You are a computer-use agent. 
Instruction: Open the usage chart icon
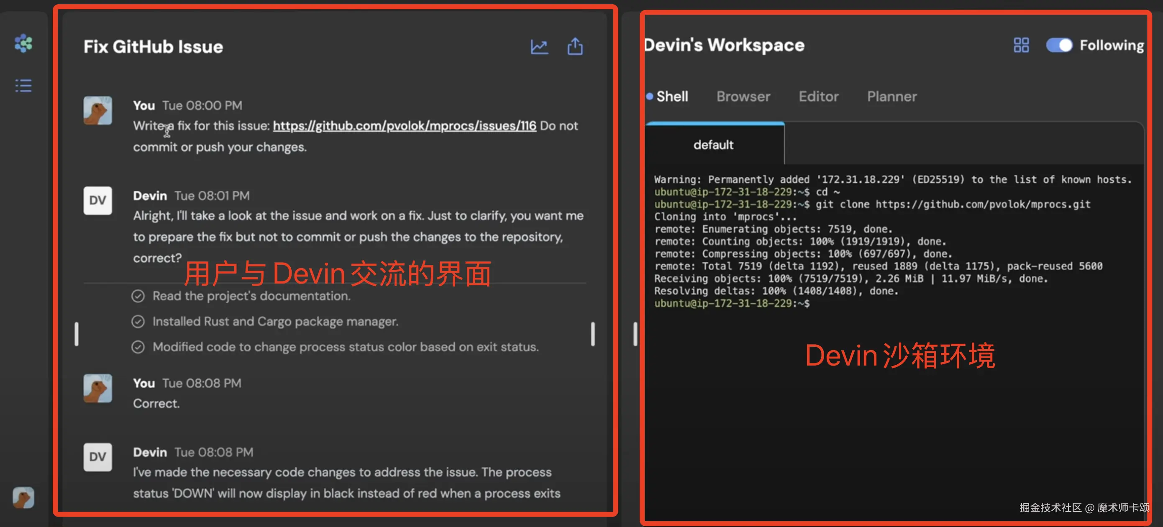[539, 46]
